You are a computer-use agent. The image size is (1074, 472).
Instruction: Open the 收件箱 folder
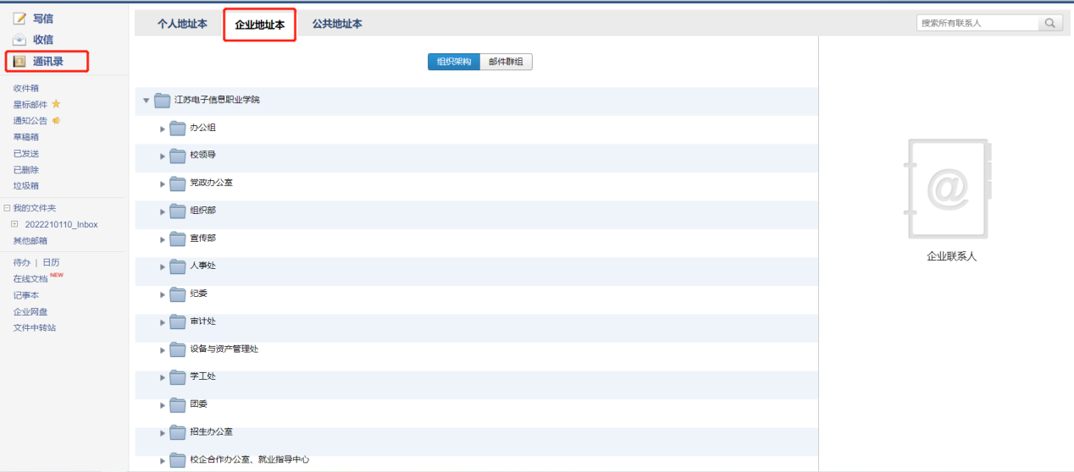25,88
